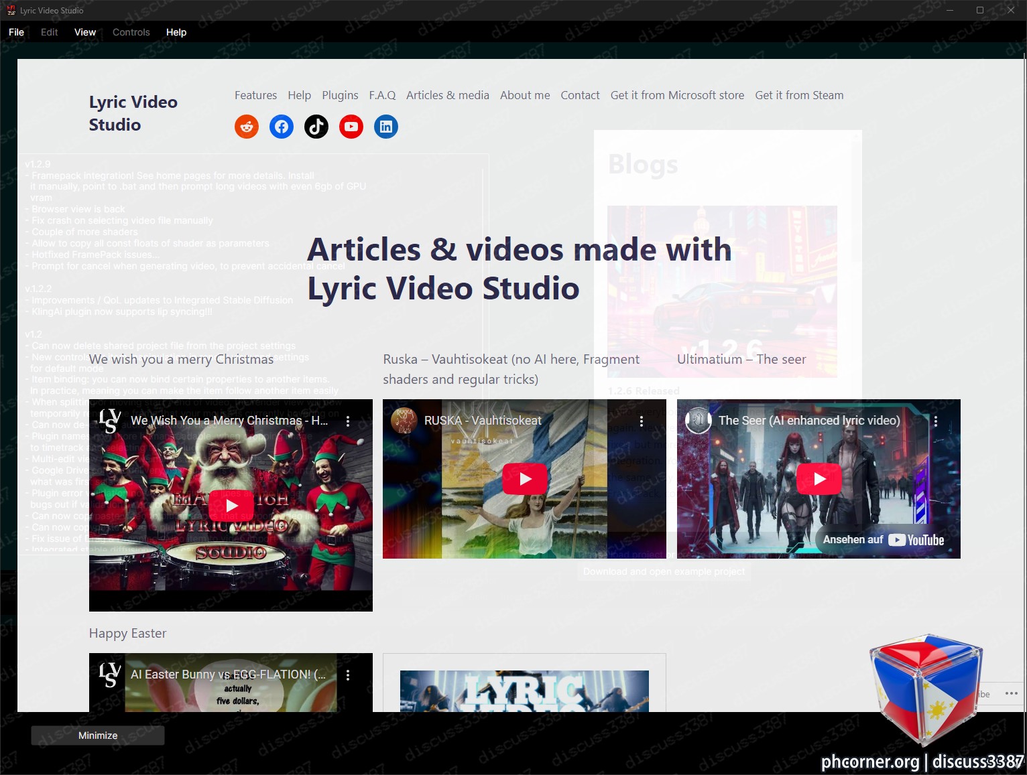Click the app icon in title bar
This screenshot has width=1027, height=775.
(11, 10)
